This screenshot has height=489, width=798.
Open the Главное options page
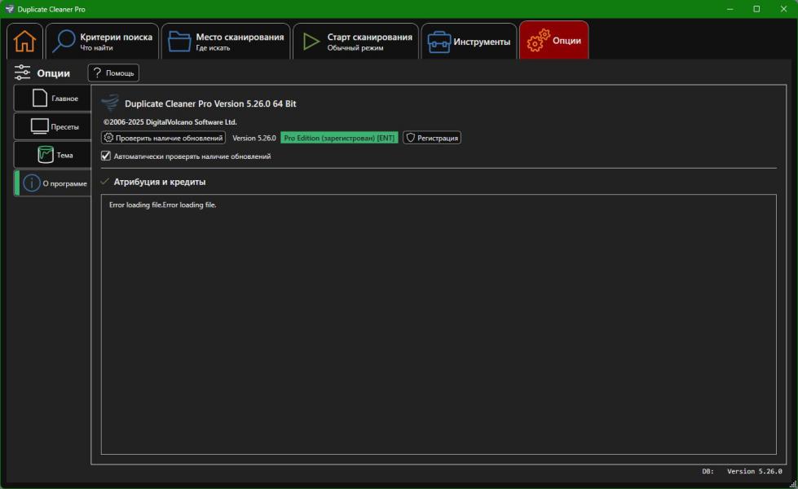click(x=52, y=99)
